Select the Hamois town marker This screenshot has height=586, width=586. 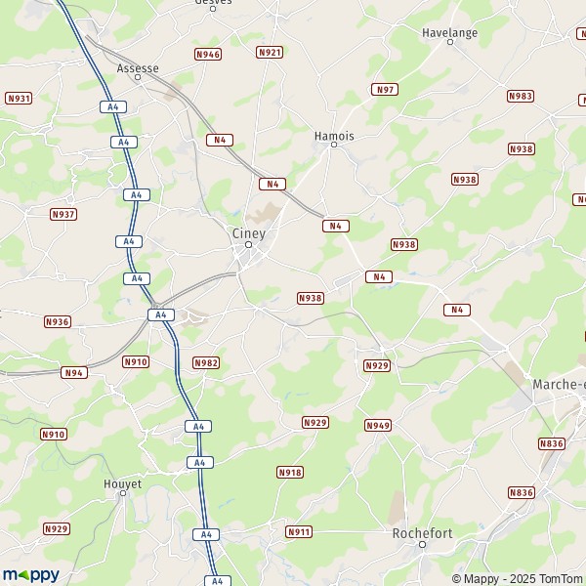[x=334, y=145]
